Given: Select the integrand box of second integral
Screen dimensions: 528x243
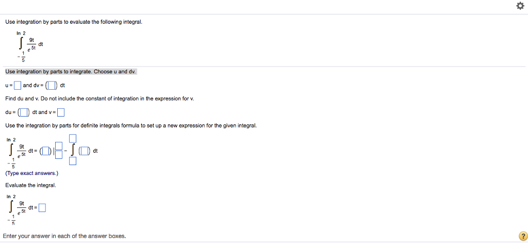Looking at the screenshot, I should tap(84, 151).
